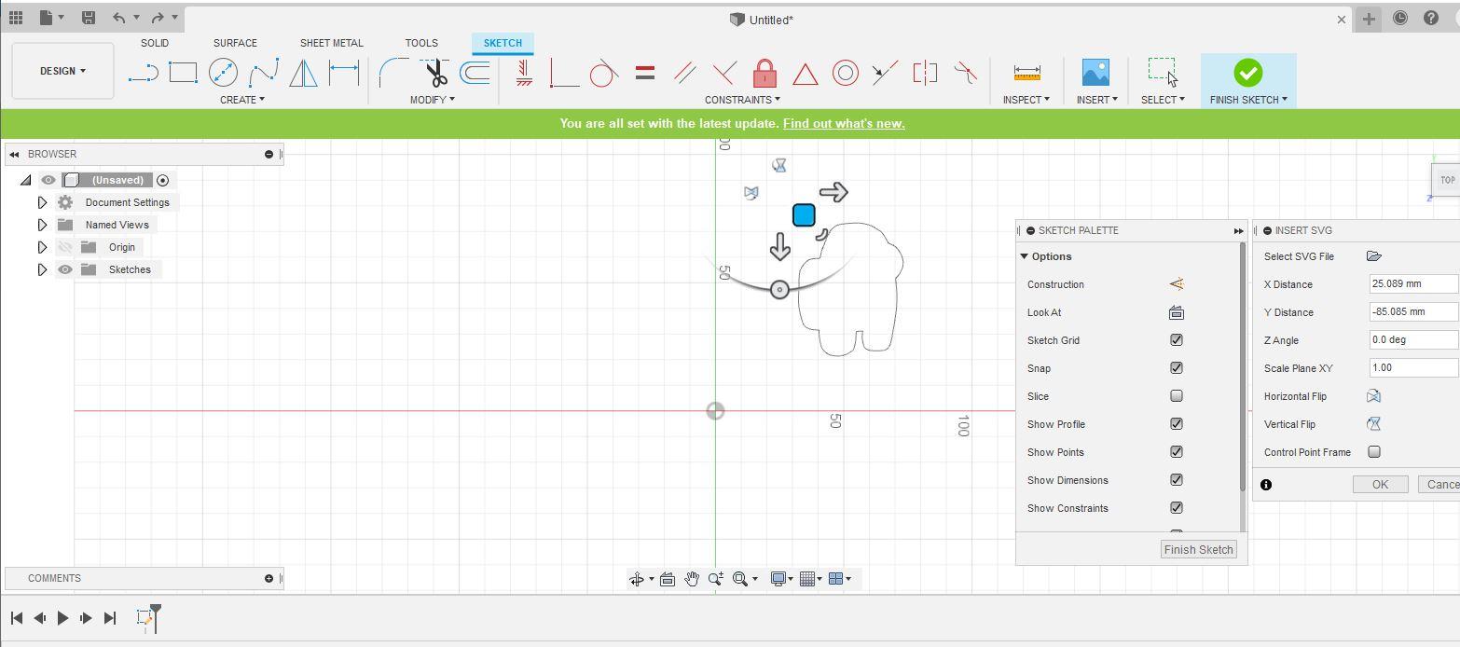Select the Line tool in Create
The image size is (1460, 647).
(143, 73)
